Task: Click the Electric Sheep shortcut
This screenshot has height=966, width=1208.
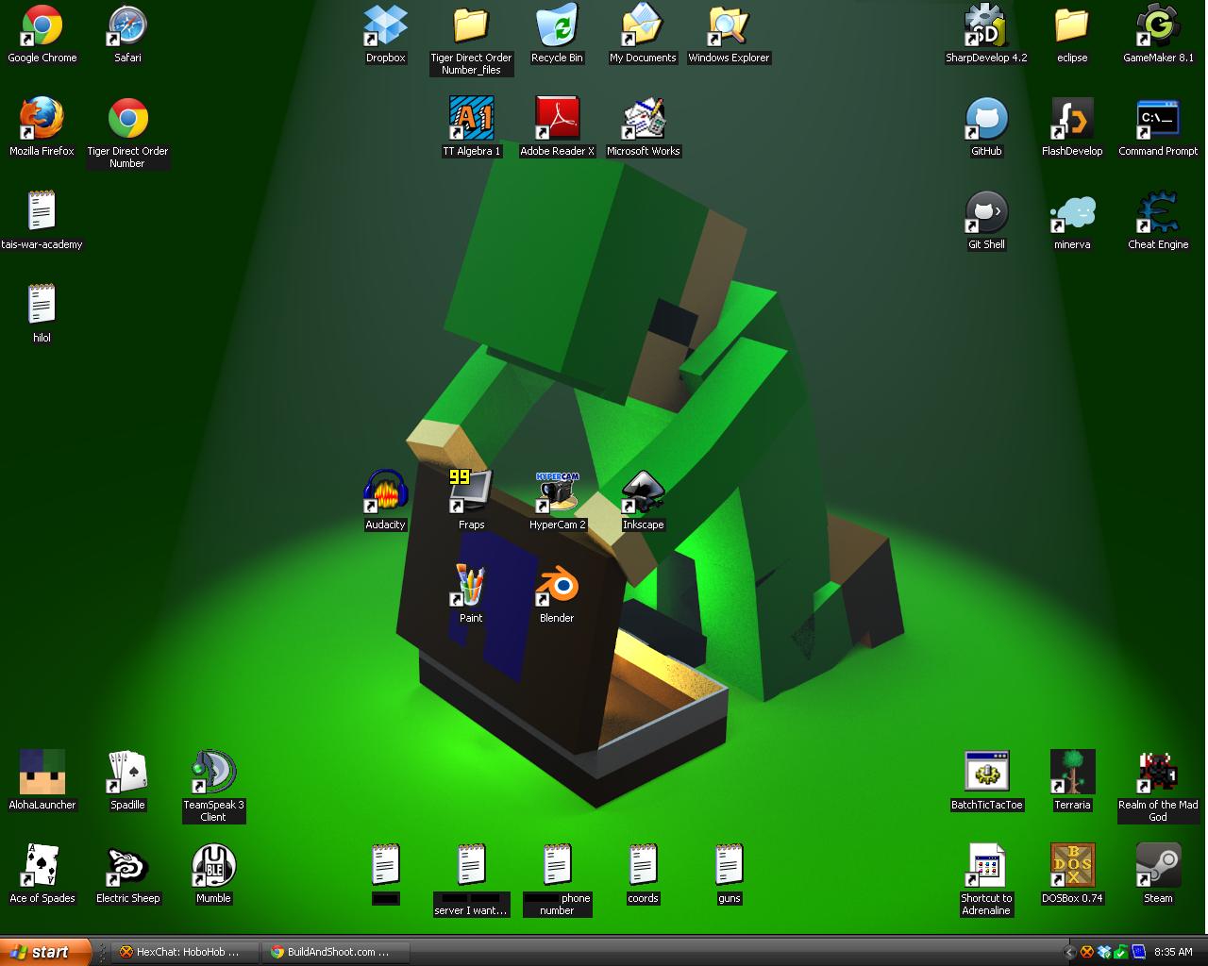Action: (x=127, y=866)
